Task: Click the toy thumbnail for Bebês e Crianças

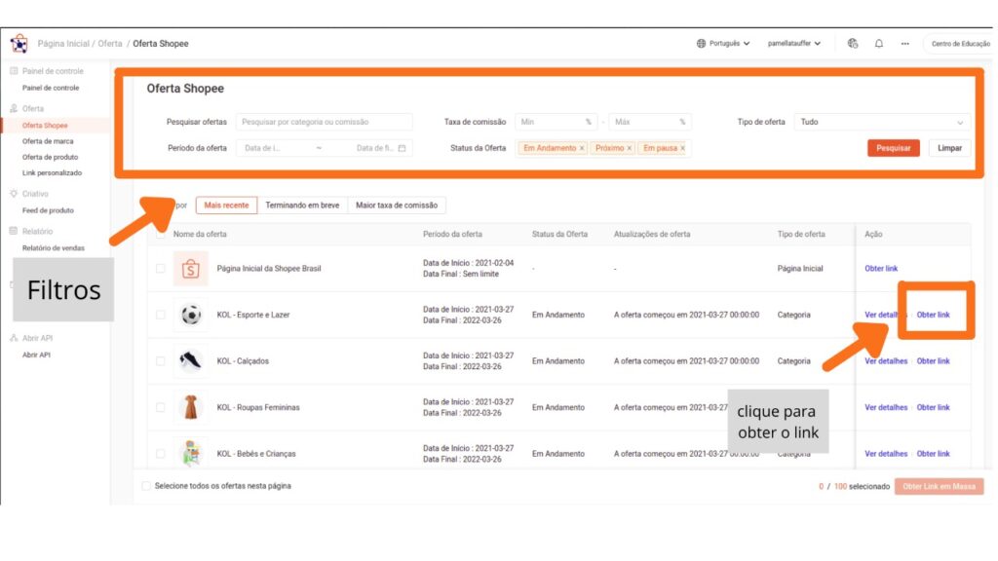Action: point(190,454)
